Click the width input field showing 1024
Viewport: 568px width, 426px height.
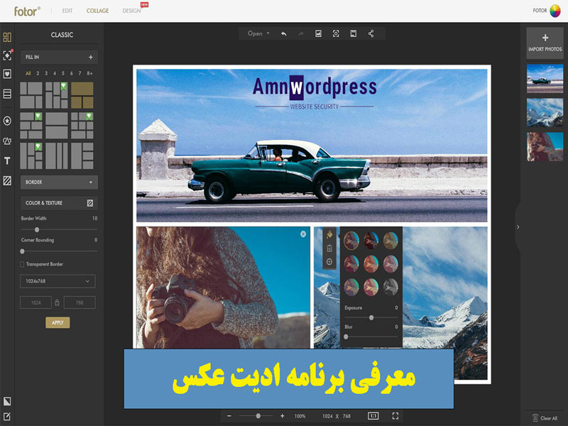(x=36, y=302)
